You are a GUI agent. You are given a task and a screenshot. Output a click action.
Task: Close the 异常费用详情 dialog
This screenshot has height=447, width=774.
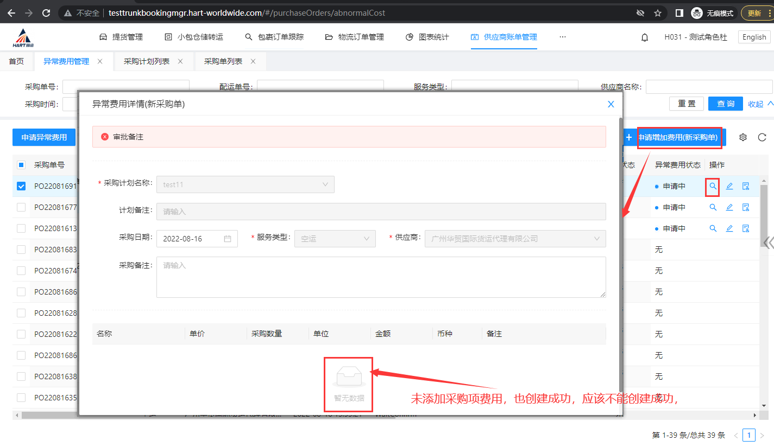(x=611, y=104)
